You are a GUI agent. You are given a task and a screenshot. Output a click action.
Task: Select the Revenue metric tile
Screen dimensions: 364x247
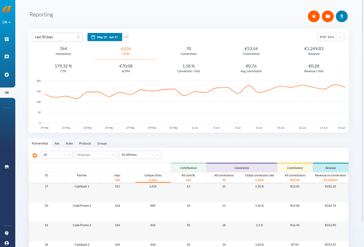click(314, 51)
